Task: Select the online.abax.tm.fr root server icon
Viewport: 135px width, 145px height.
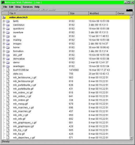Action: coord(4,17)
